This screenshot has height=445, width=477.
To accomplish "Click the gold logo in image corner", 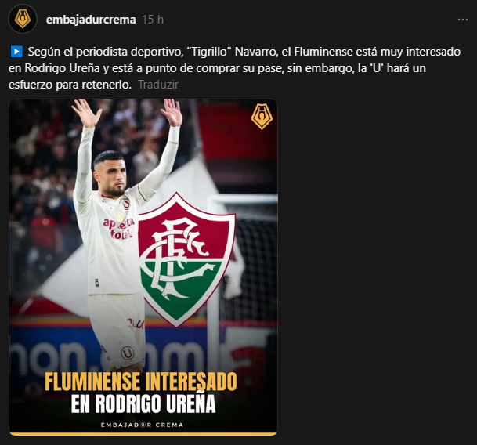I will click(x=262, y=116).
